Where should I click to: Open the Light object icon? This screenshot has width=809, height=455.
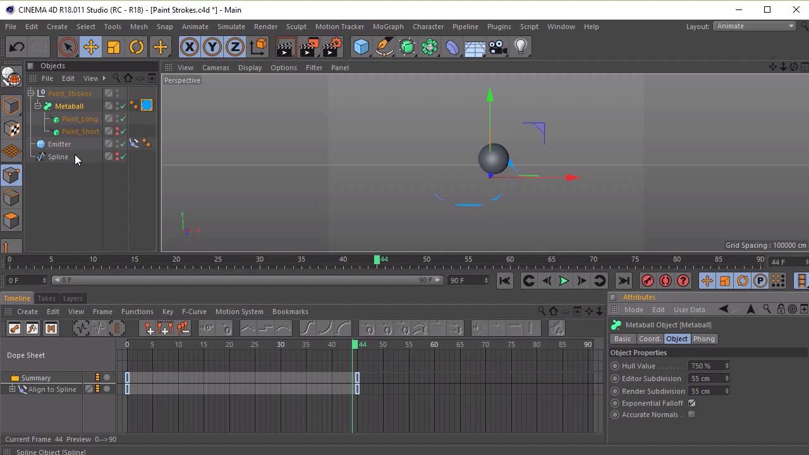(521, 47)
